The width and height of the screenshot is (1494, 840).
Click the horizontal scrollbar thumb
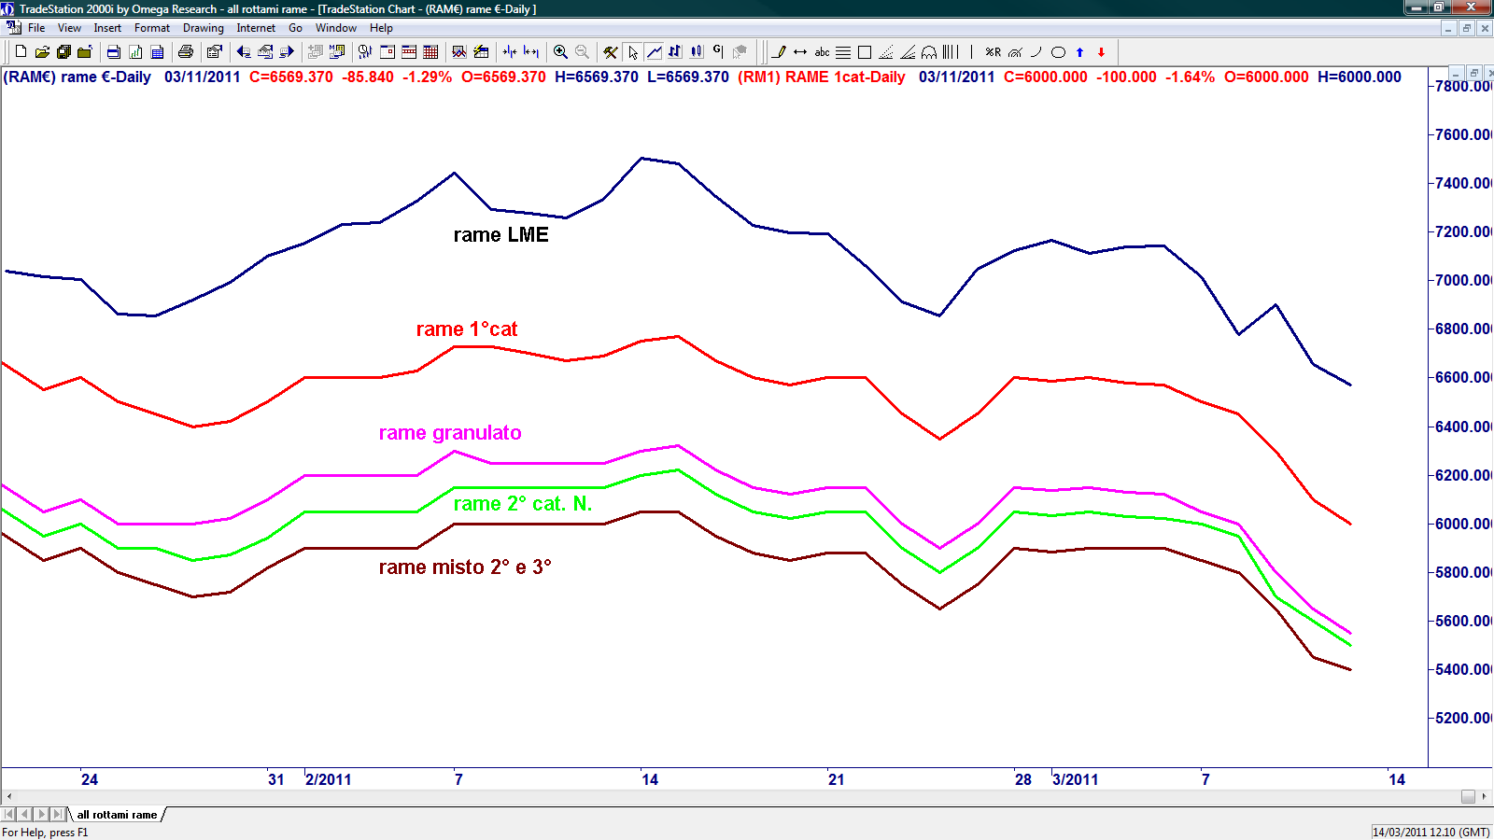[1468, 796]
